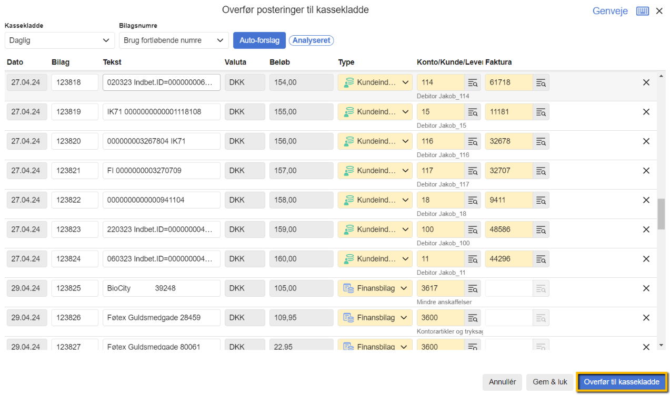Open the Bilagsnumre dropdown
This screenshot has width=670, height=396.
[x=174, y=40]
